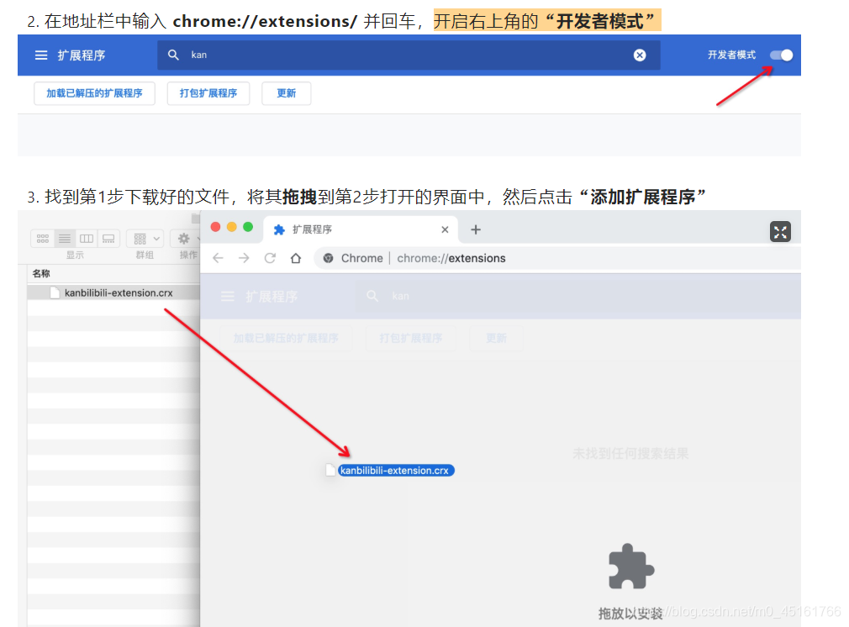Click the dimmed search field in the lower Chrome window
This screenshot has height=627, width=849.
pyautogui.click(x=577, y=296)
